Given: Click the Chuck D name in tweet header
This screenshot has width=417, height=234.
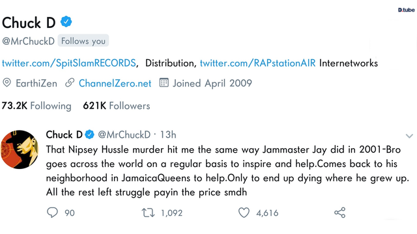Looking at the screenshot, I should tap(64, 135).
